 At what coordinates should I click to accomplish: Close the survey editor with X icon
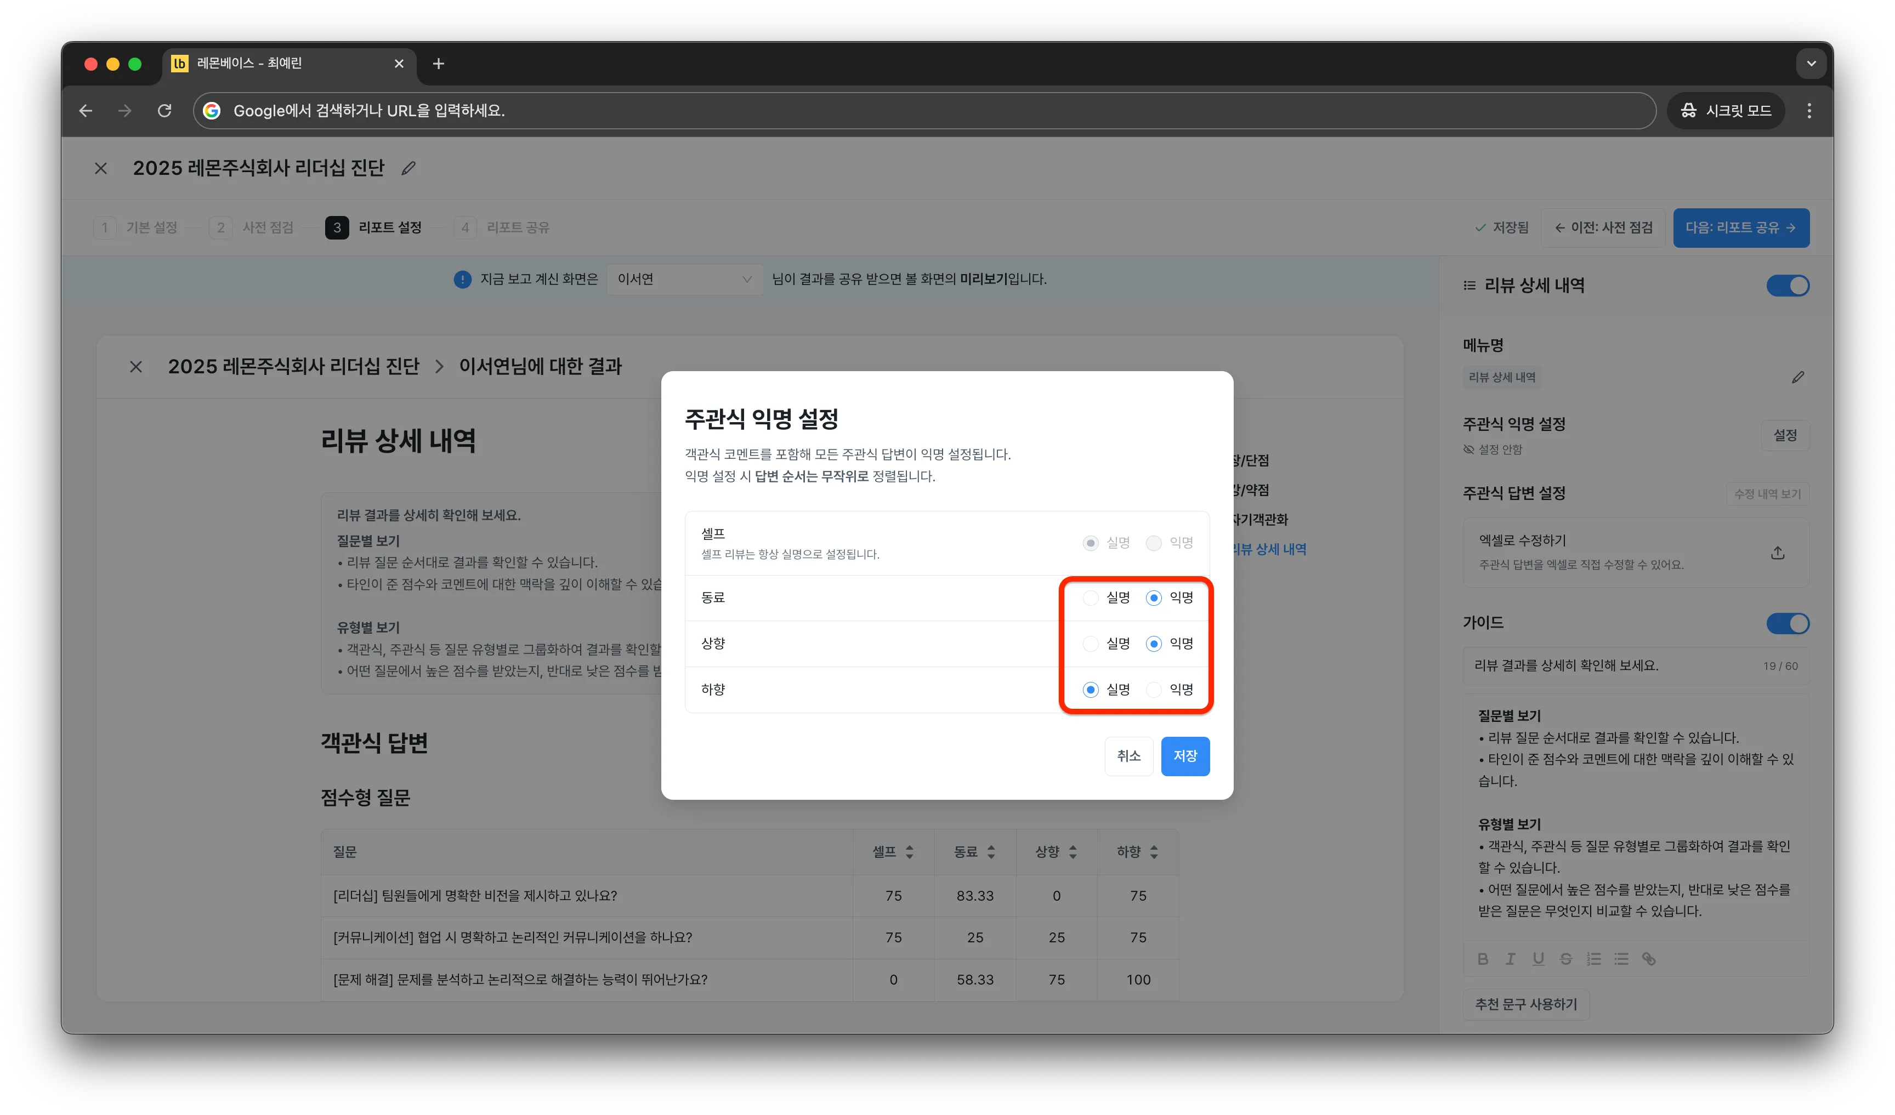(x=101, y=168)
